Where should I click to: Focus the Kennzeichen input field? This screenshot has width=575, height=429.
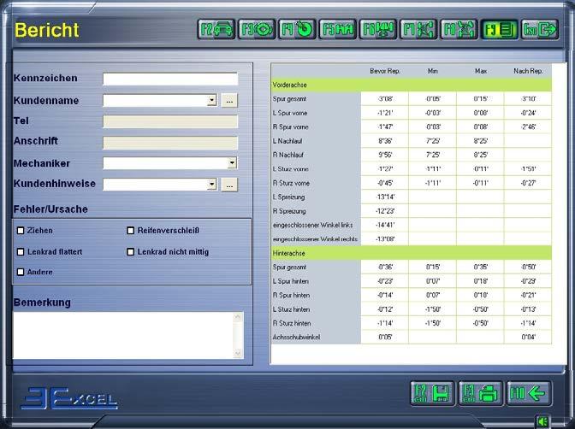coord(170,79)
